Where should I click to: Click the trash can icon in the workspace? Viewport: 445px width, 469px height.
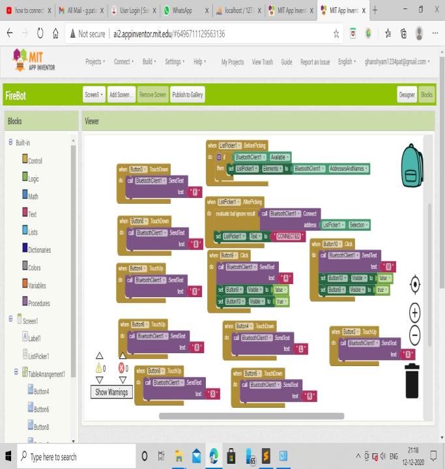click(412, 381)
